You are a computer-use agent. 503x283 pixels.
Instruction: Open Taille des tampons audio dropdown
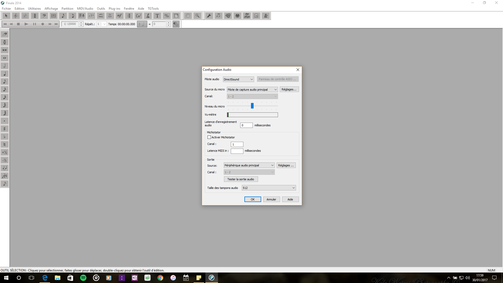point(269,188)
